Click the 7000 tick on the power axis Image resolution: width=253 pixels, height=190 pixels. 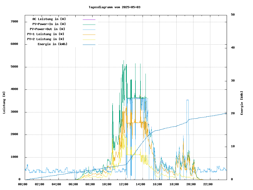coord(14,22)
